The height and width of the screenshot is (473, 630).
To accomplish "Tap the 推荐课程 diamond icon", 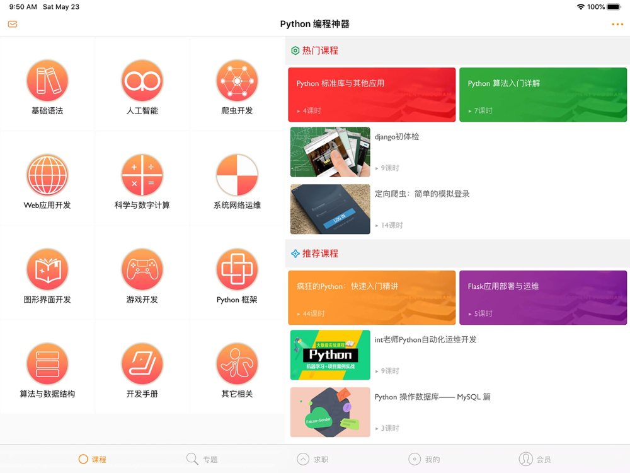I will tap(295, 254).
